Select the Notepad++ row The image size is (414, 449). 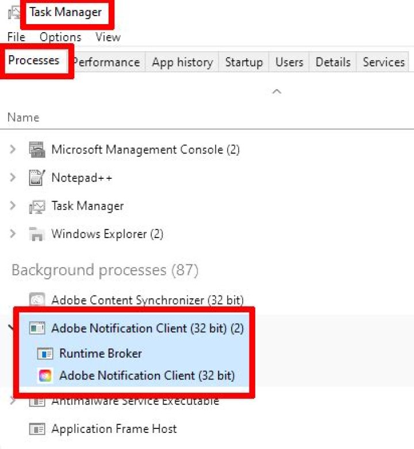tap(207, 178)
